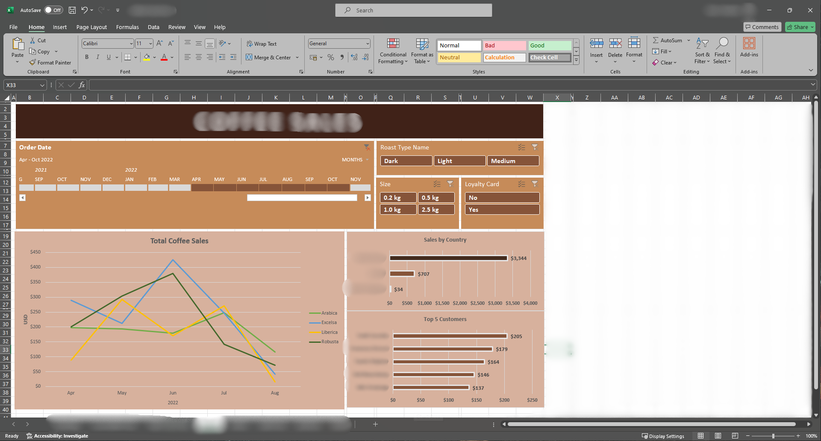This screenshot has width=821, height=441.
Task: Click the Find & Select icon
Action: (722, 43)
